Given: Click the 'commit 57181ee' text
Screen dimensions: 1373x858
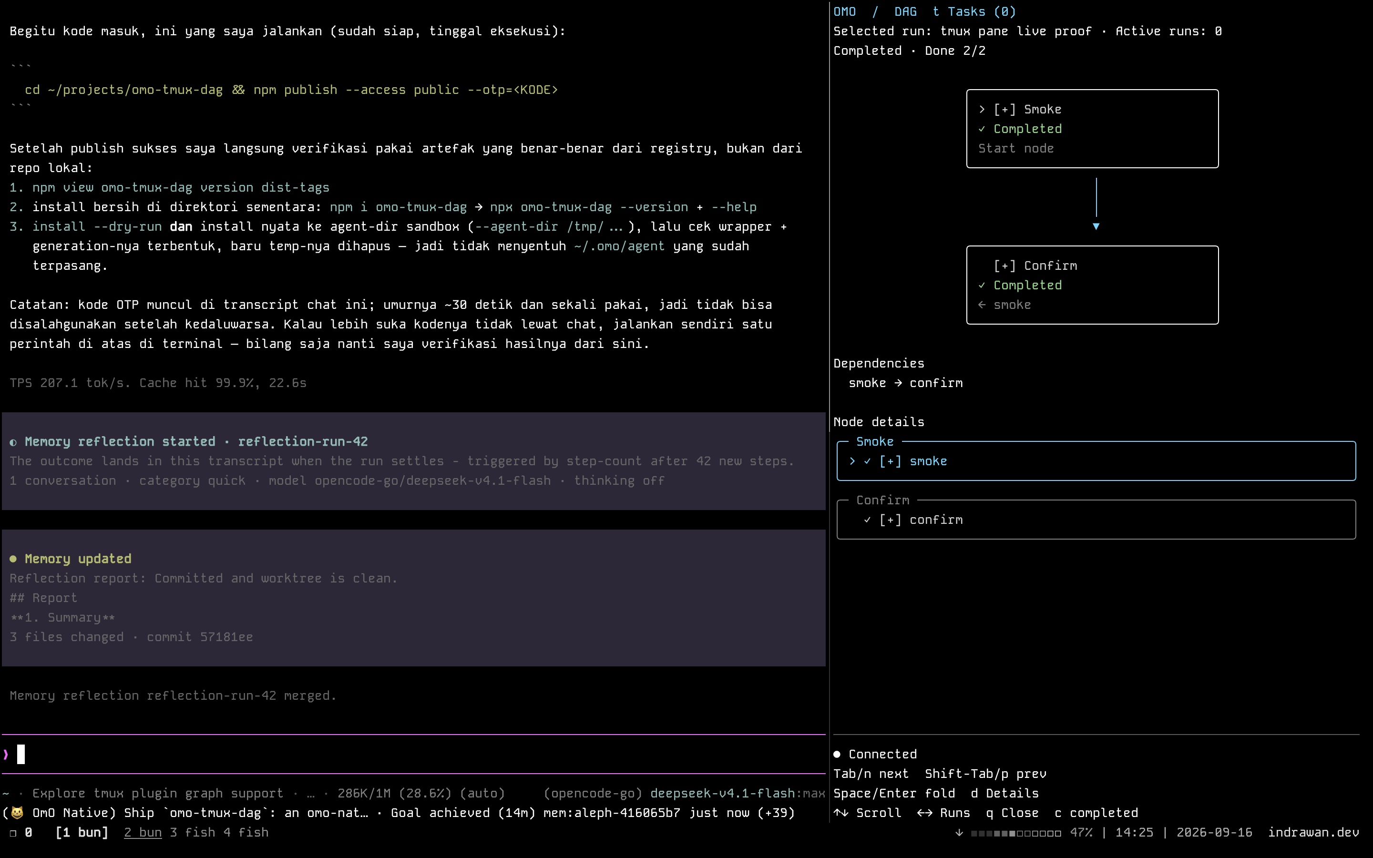Looking at the screenshot, I should [x=200, y=637].
